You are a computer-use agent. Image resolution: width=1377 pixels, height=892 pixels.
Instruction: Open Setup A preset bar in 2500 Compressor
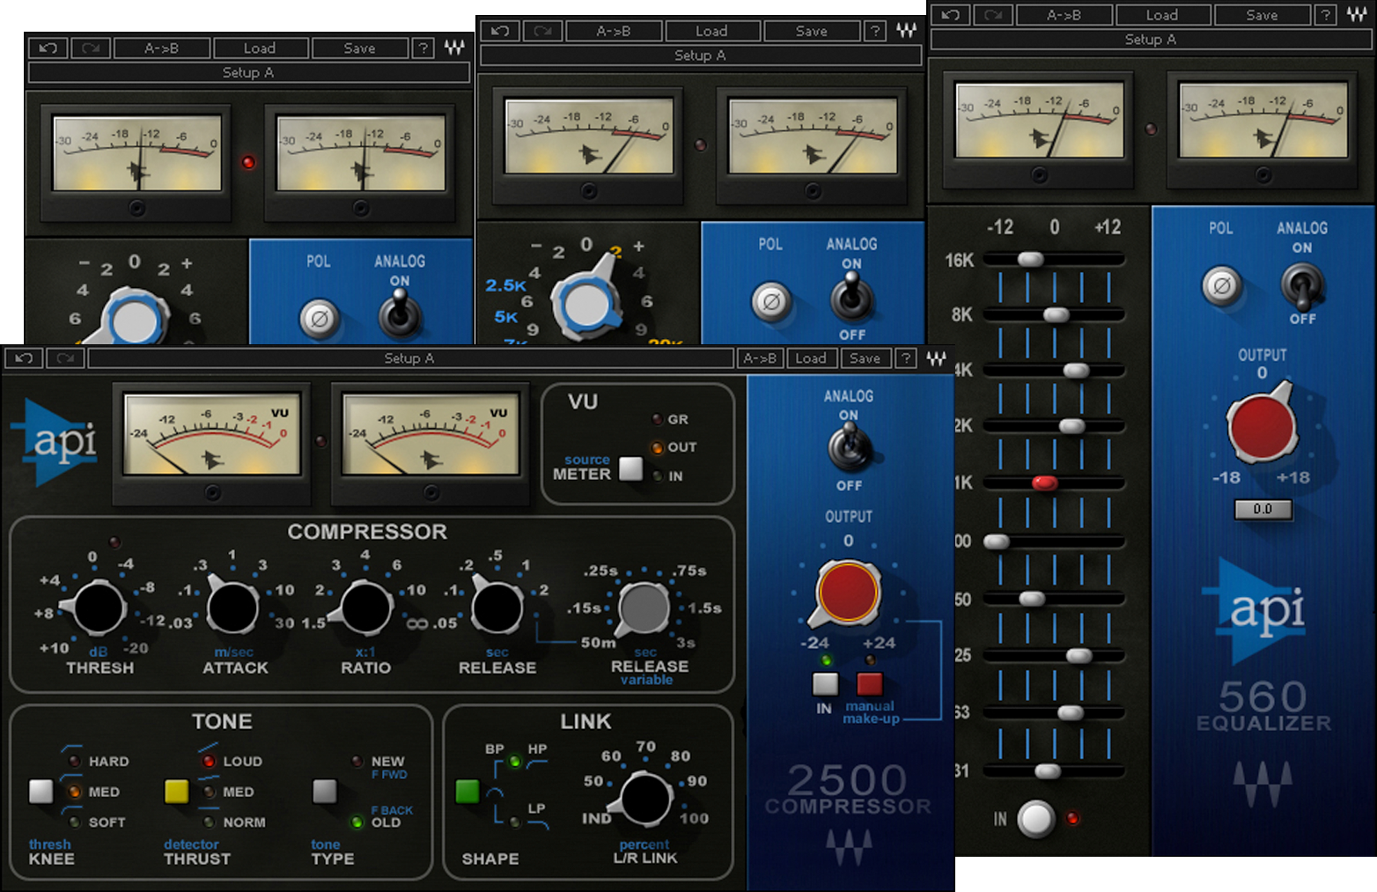[409, 358]
